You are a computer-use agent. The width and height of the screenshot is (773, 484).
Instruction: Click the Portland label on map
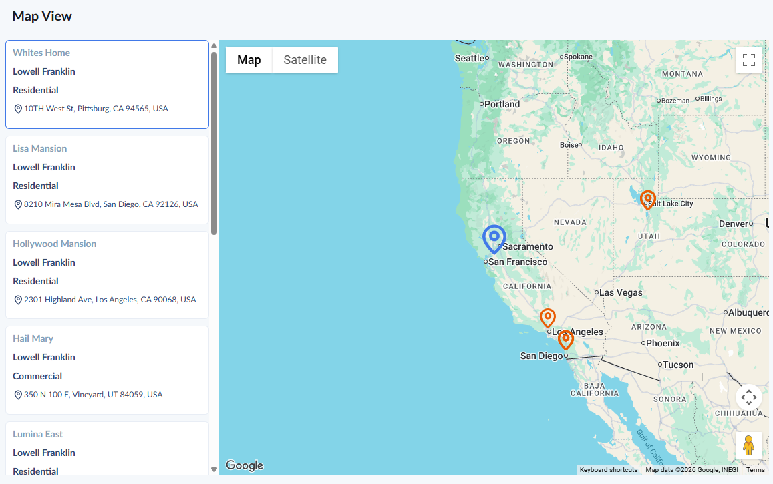[x=502, y=104]
